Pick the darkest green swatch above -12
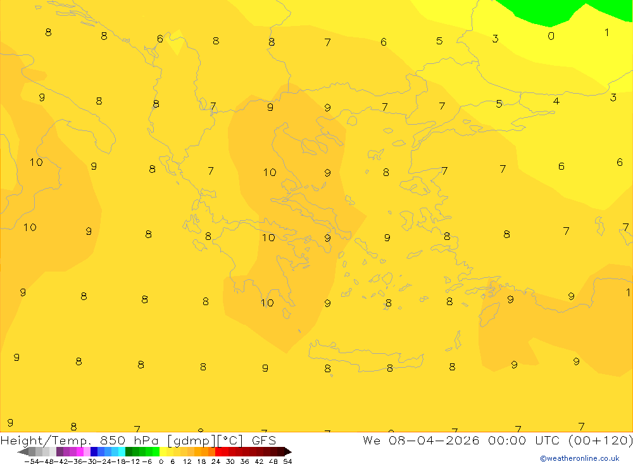633x464 pixels. click(x=128, y=451)
